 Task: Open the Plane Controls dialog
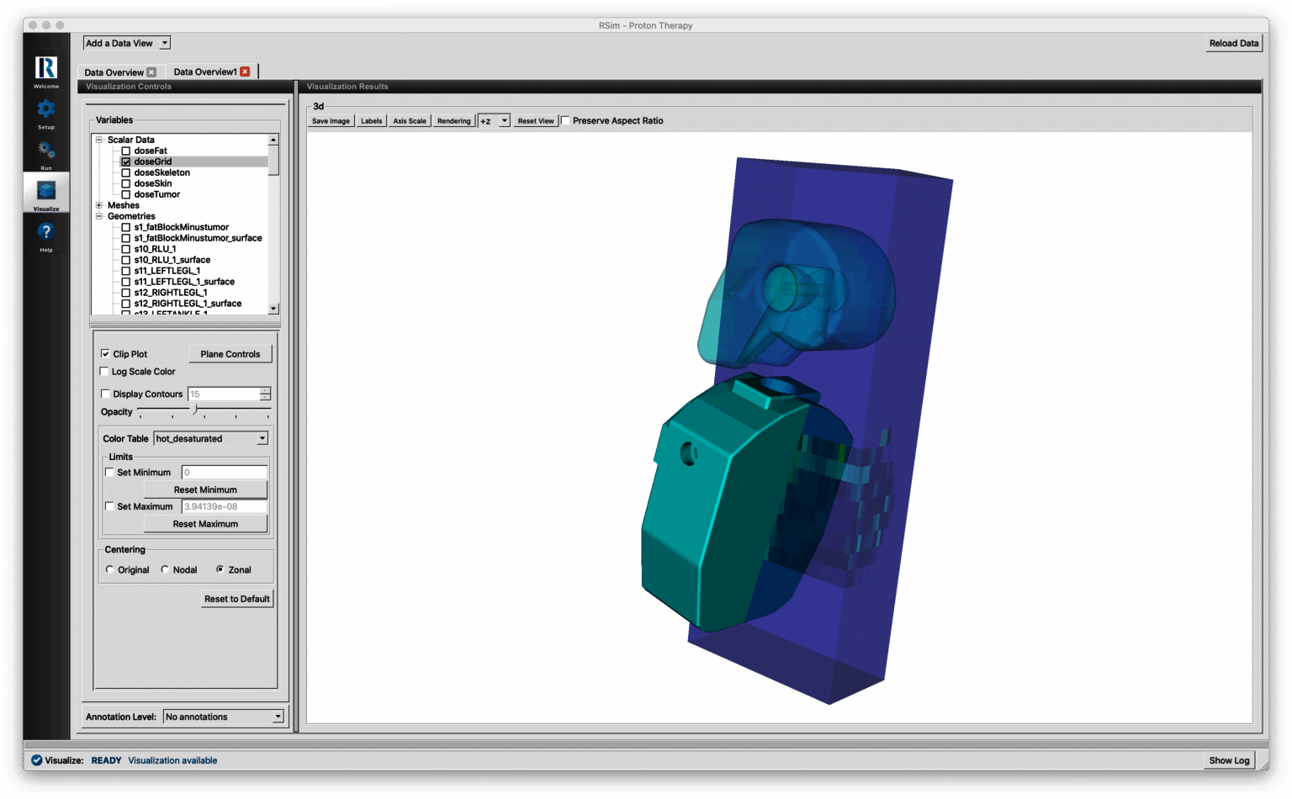[x=230, y=353]
